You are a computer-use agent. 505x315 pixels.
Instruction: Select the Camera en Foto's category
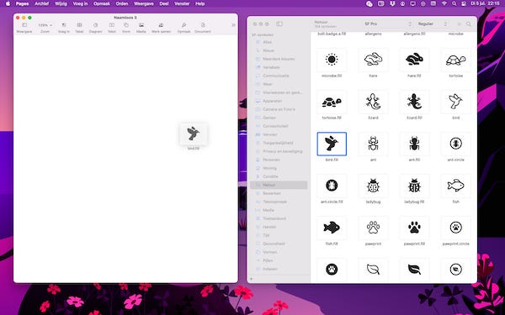(x=279, y=109)
